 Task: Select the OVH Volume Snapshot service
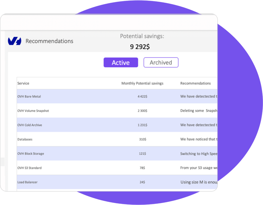(33, 111)
